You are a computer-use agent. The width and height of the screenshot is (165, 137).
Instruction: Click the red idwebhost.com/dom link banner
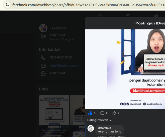click(x=148, y=91)
